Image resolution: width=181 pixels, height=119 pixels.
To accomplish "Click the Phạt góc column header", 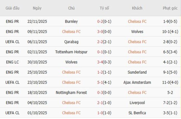I will 170,8.
